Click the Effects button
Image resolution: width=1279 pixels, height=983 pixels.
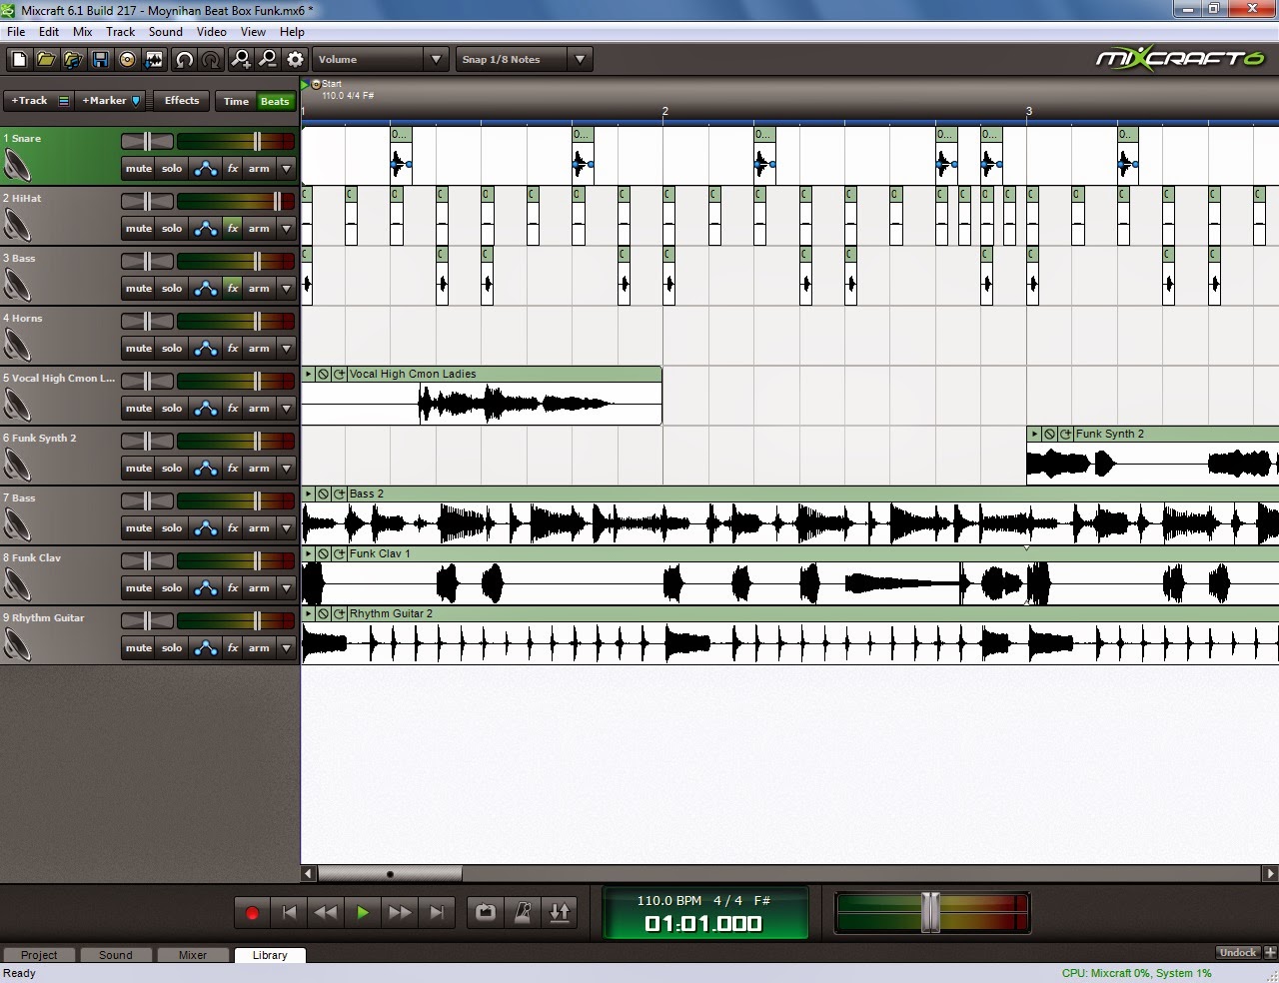click(182, 101)
